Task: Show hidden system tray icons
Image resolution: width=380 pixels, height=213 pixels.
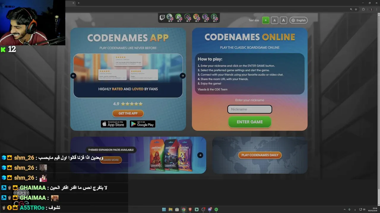Action: (x=345, y=209)
